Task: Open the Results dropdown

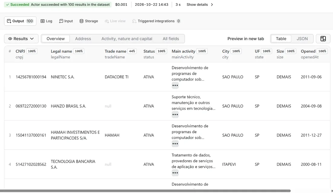Action: (x=21, y=39)
